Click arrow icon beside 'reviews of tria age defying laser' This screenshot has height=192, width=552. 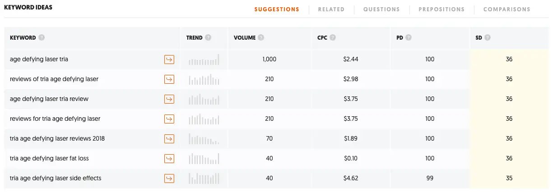coord(169,79)
